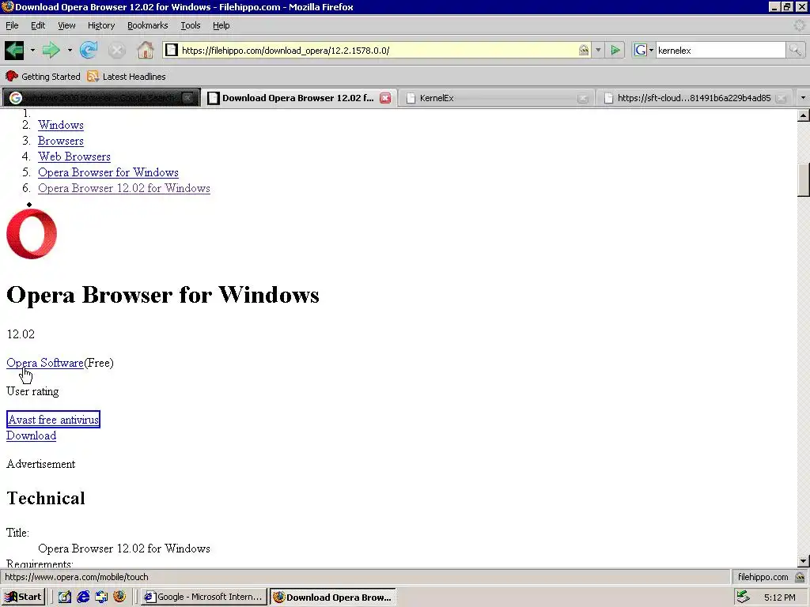Click the greyed Stop loading button
The image size is (810, 607).
(117, 50)
